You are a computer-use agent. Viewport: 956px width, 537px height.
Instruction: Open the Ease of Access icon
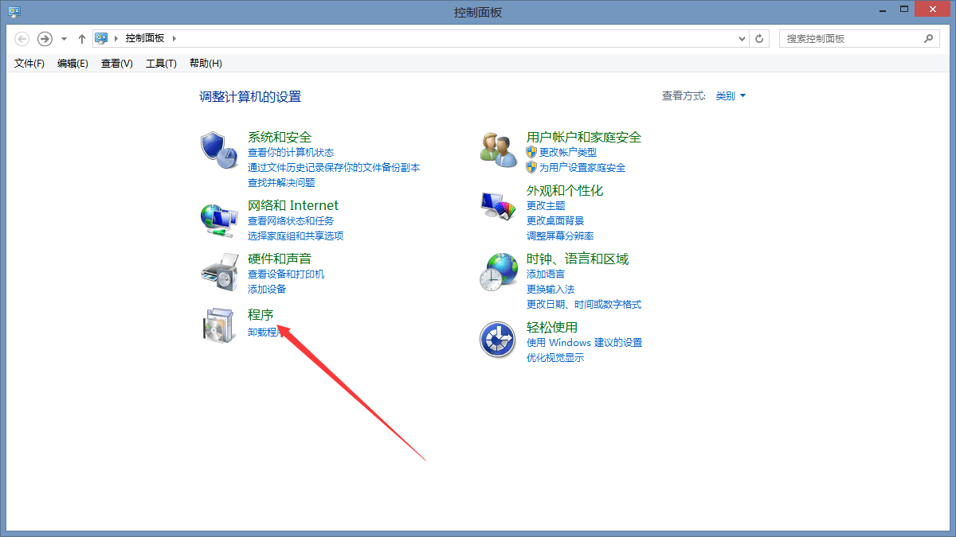coord(498,340)
